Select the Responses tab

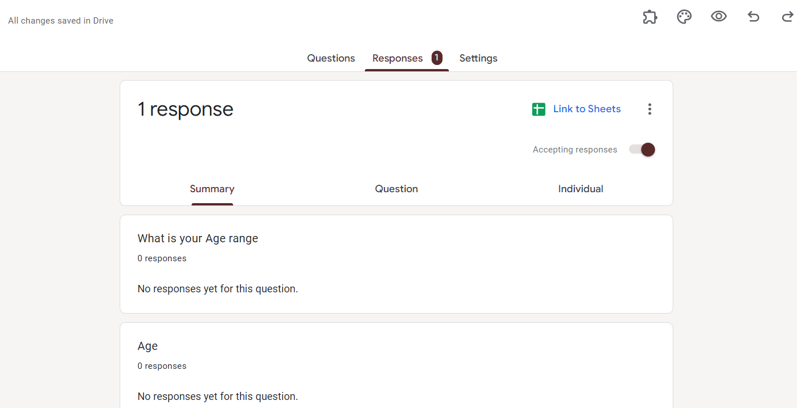tap(398, 58)
